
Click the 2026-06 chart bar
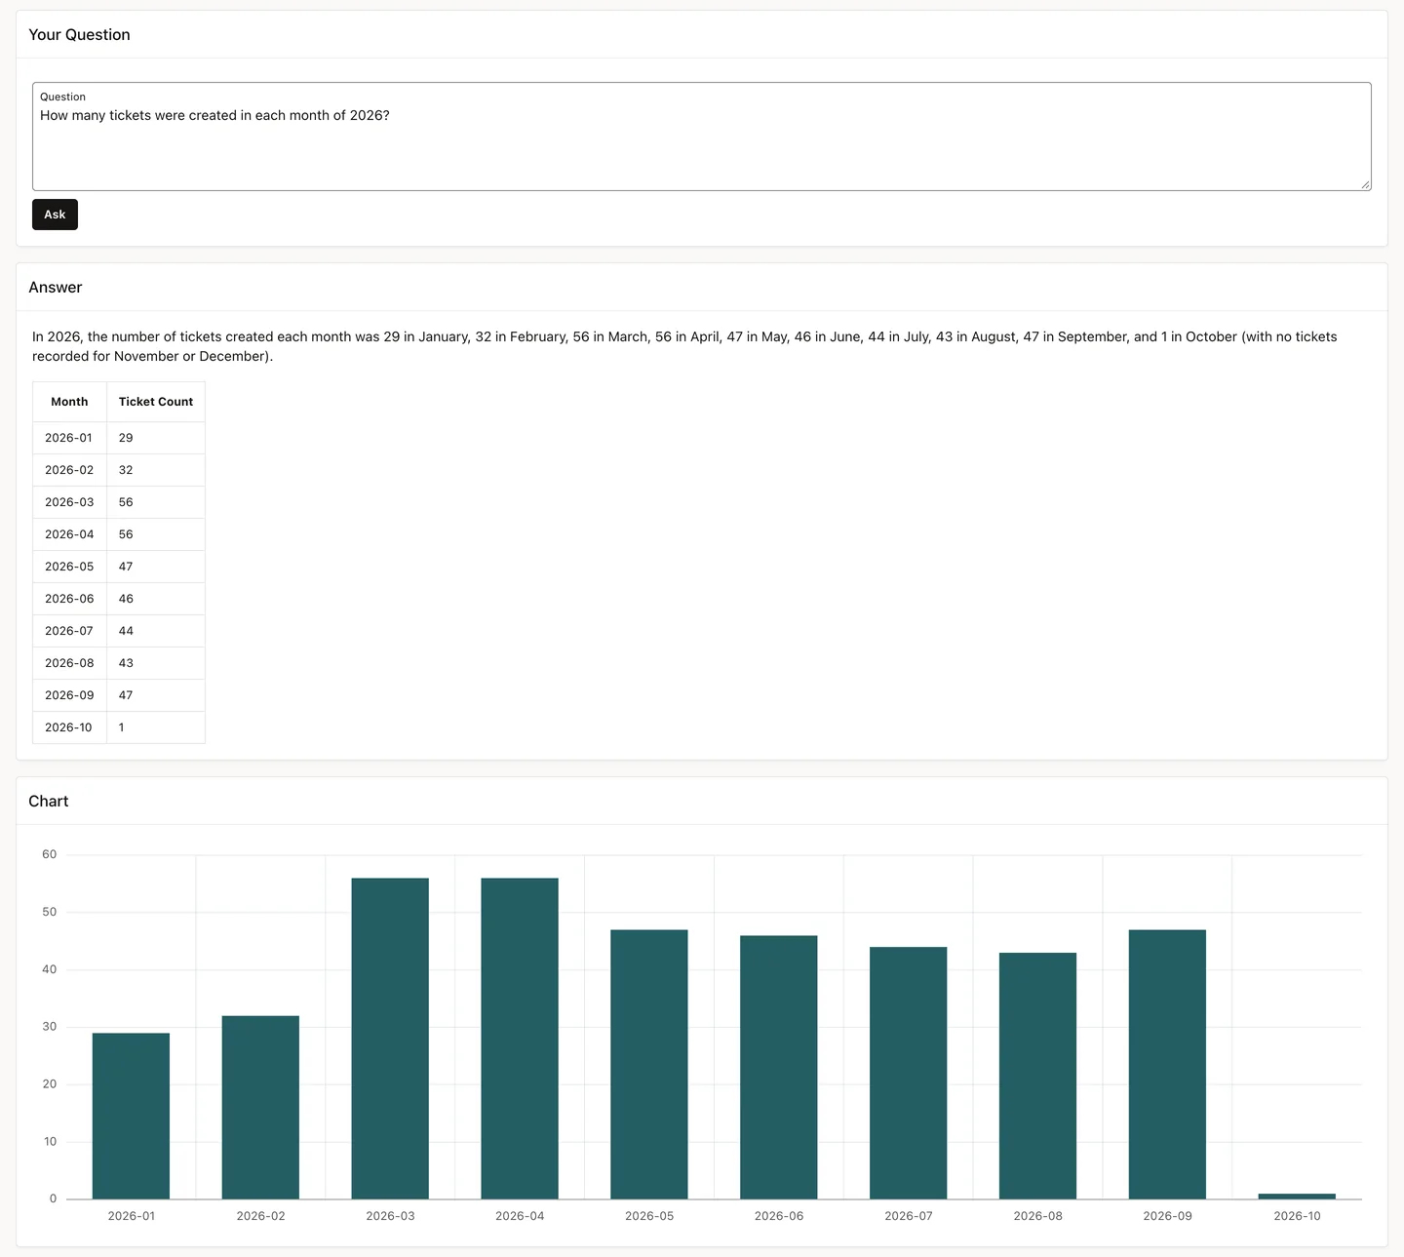point(779,1067)
